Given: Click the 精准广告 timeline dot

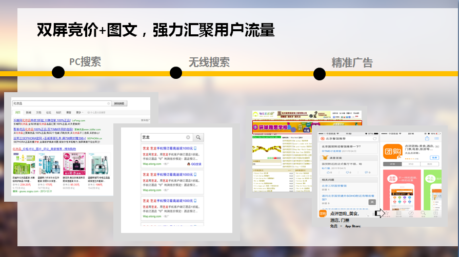Looking at the screenshot, I should pos(320,74).
